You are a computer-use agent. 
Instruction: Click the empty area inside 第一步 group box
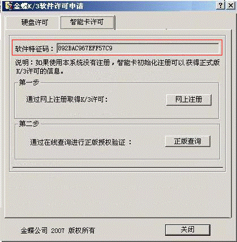coord(94,111)
